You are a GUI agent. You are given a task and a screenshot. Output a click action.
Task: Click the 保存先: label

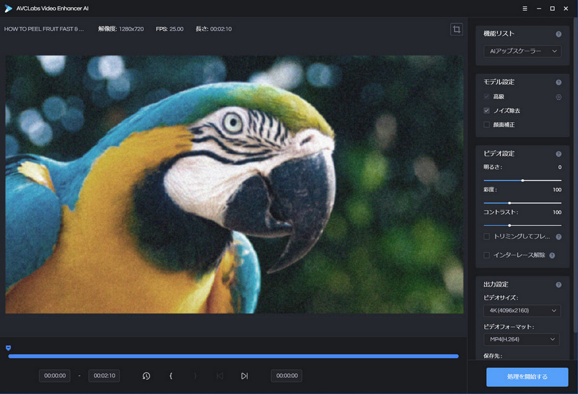click(493, 356)
